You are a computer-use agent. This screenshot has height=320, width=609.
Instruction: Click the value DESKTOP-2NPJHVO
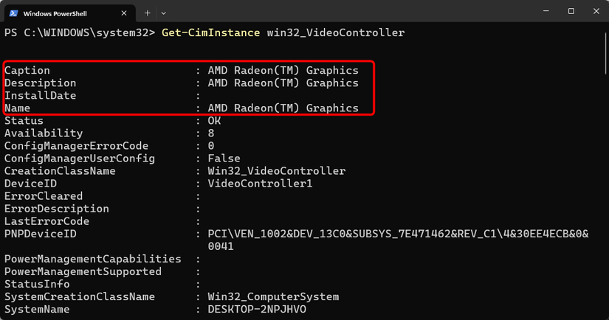coord(257,309)
